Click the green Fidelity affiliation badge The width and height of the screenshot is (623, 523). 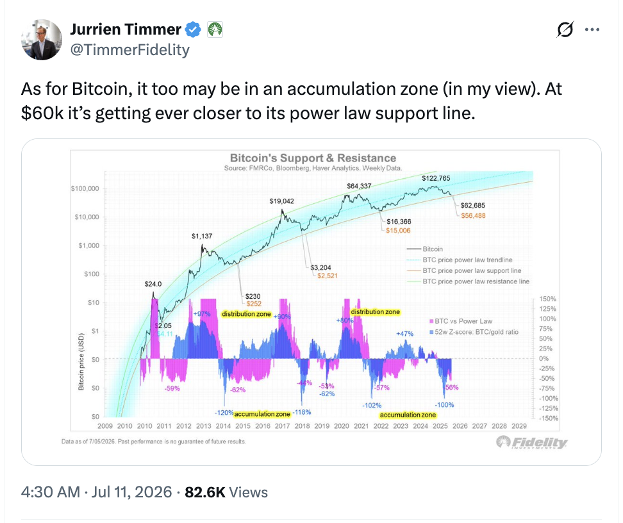click(215, 30)
